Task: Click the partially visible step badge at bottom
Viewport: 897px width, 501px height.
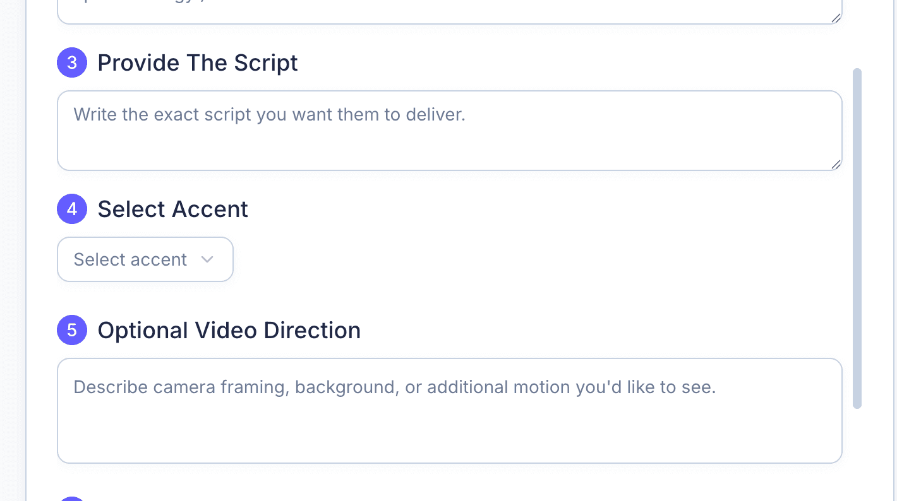Action: pyautogui.click(x=71, y=498)
